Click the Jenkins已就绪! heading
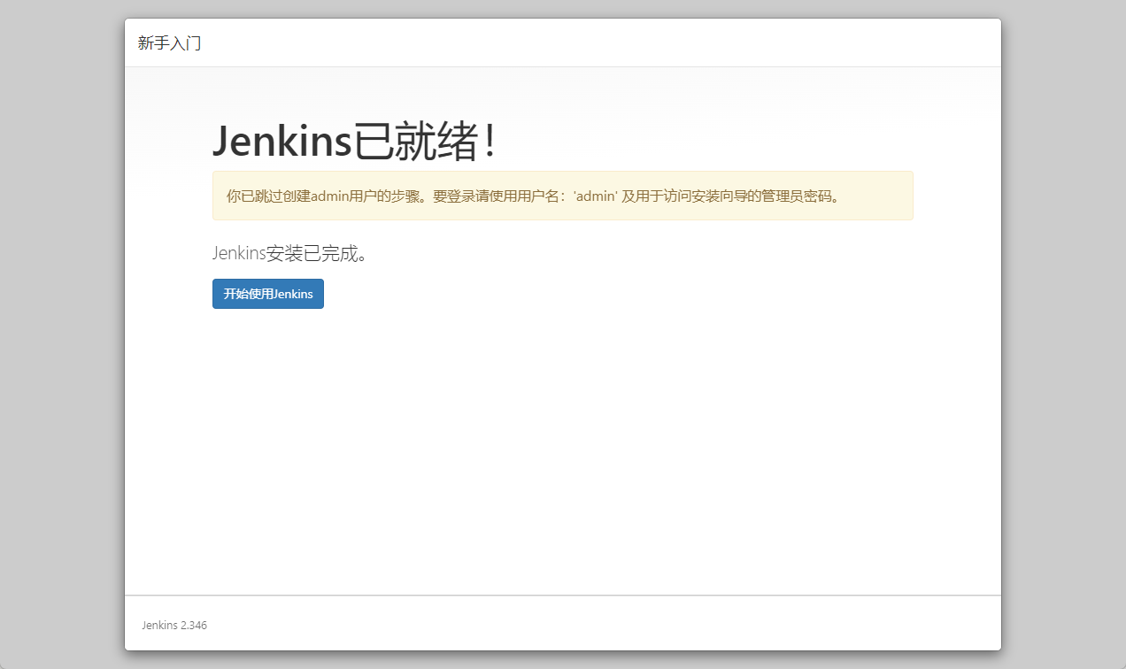The width and height of the screenshot is (1126, 669). coord(353,141)
